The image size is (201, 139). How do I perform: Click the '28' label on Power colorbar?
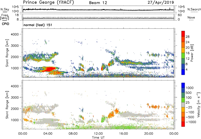pyautogui.click(x=187, y=37)
